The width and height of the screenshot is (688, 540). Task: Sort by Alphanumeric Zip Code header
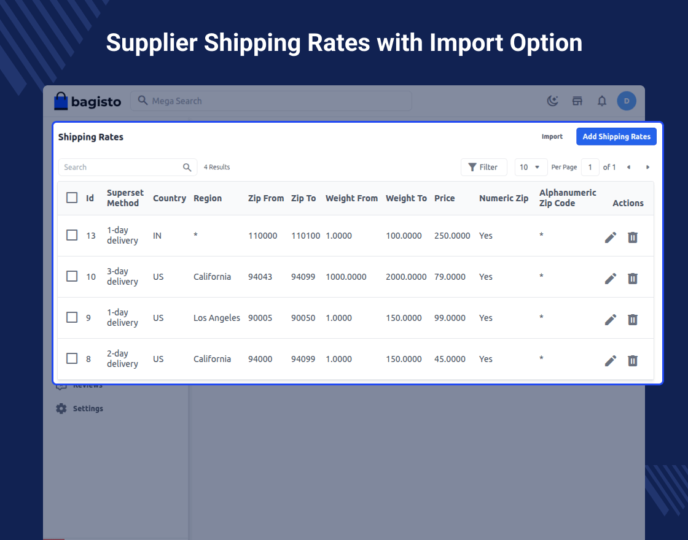tap(568, 198)
